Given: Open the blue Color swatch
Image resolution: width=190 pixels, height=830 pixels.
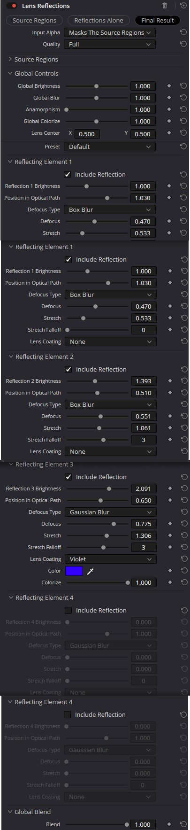Looking at the screenshot, I should 74,571.
